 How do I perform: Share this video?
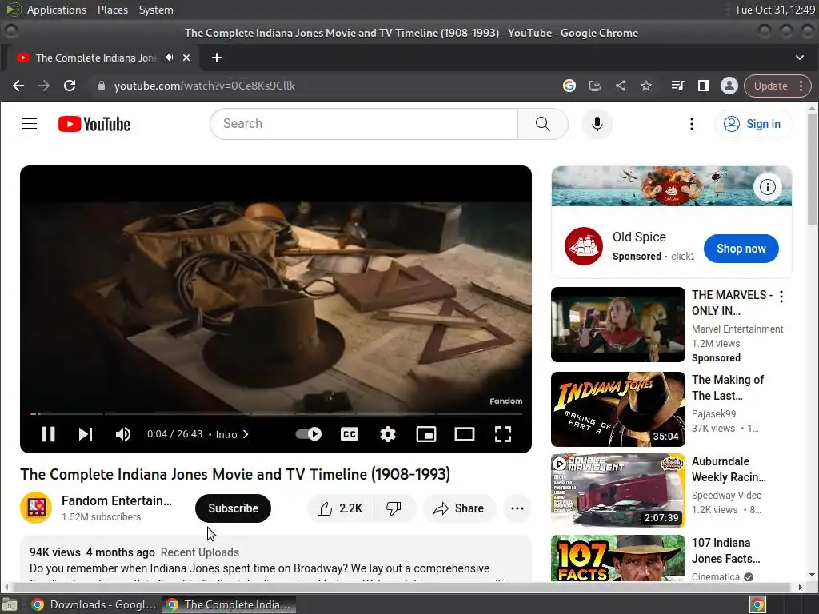tap(459, 508)
